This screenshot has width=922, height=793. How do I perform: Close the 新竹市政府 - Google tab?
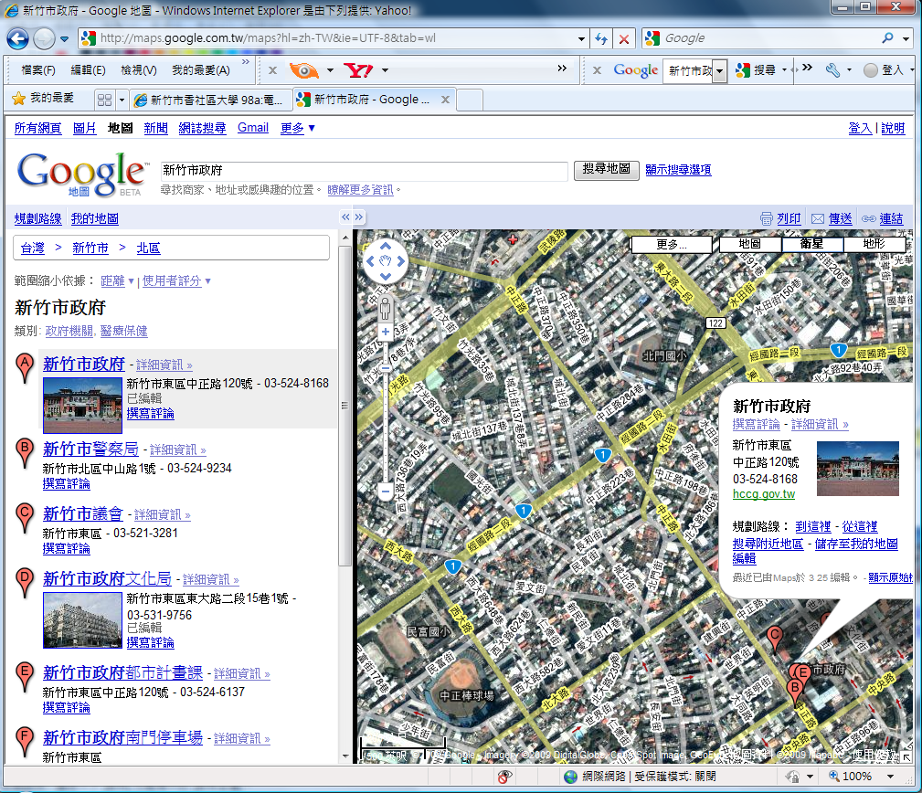click(x=445, y=100)
